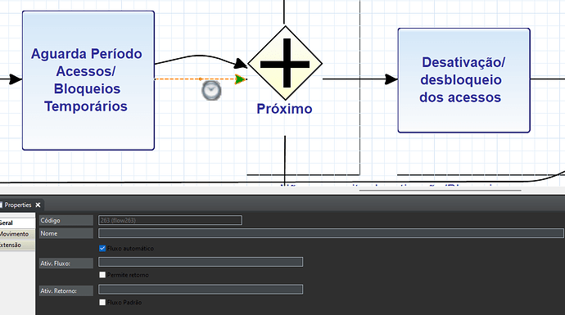
Task: Click the timer clock icon on the dashed flow
Action: tap(211, 90)
